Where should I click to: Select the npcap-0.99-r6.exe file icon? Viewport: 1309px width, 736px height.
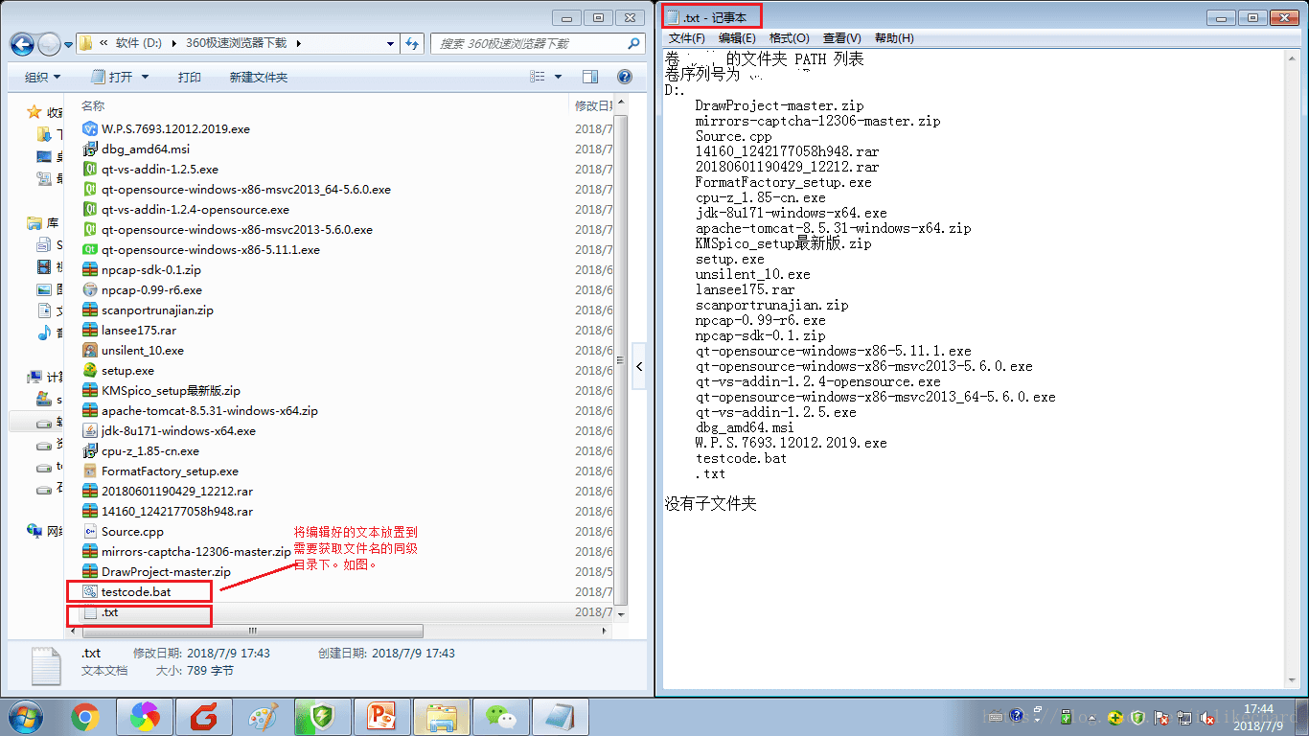point(90,289)
